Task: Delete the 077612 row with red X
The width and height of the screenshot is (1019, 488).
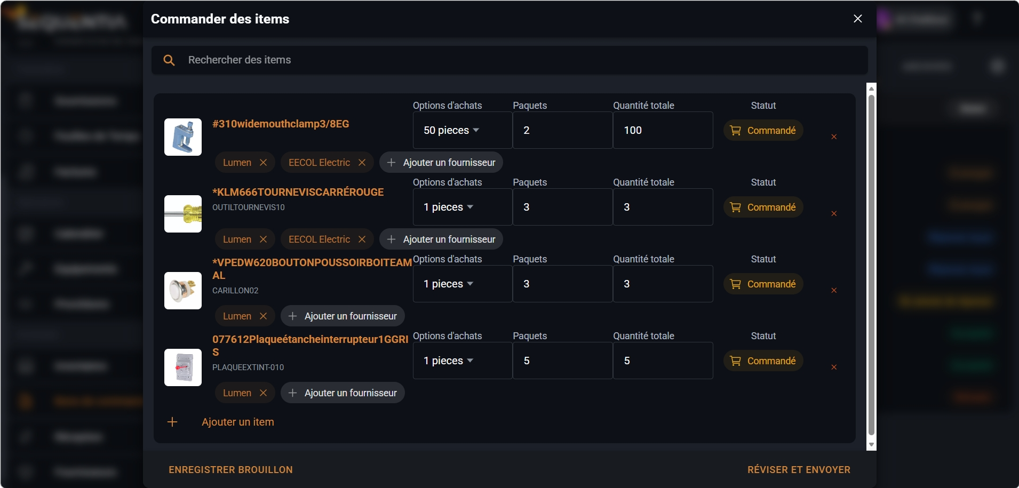Action: [834, 367]
